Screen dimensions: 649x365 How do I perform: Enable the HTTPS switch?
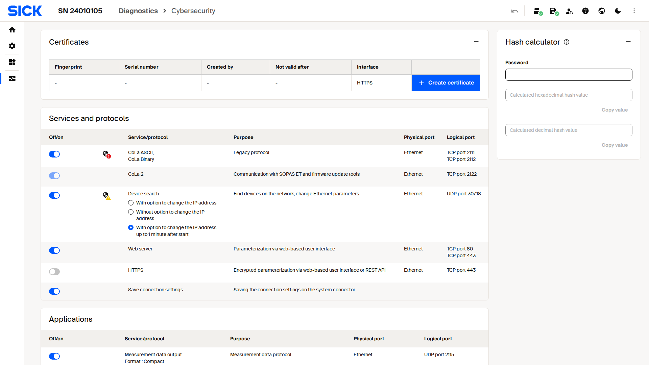[54, 272]
